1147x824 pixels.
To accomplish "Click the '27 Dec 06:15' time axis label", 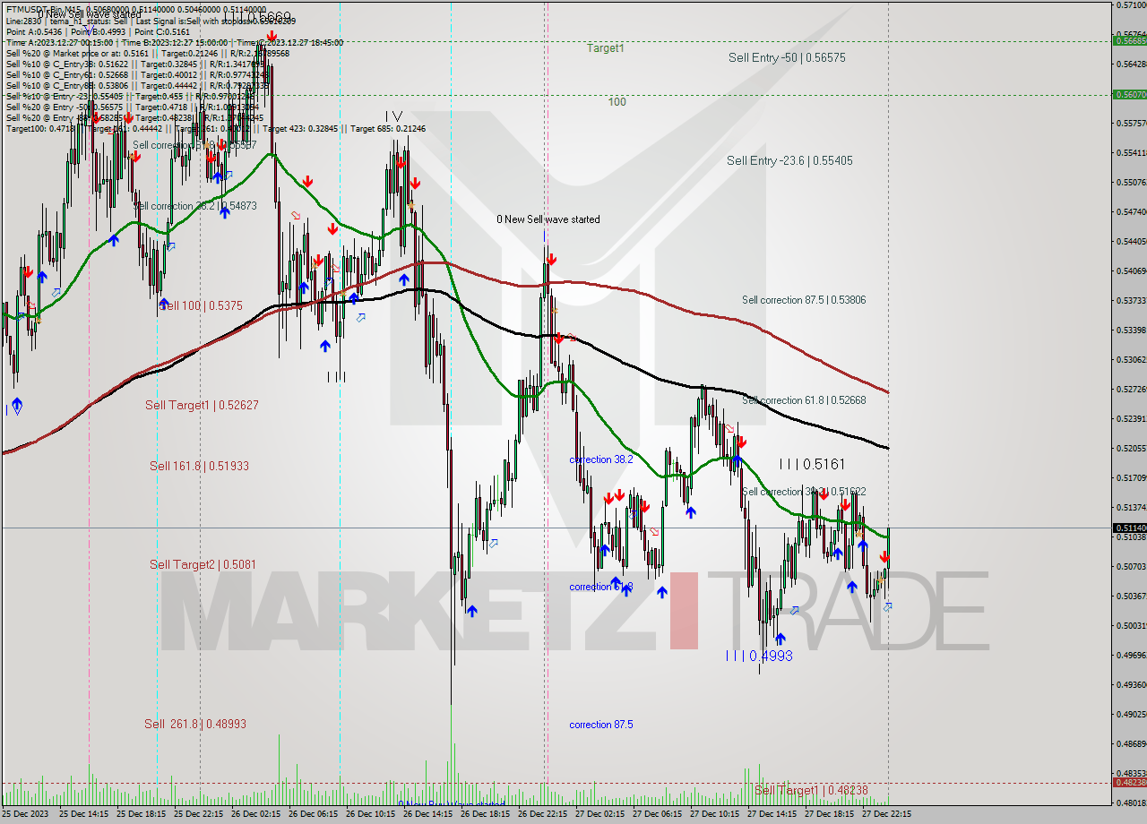I will click(x=658, y=814).
